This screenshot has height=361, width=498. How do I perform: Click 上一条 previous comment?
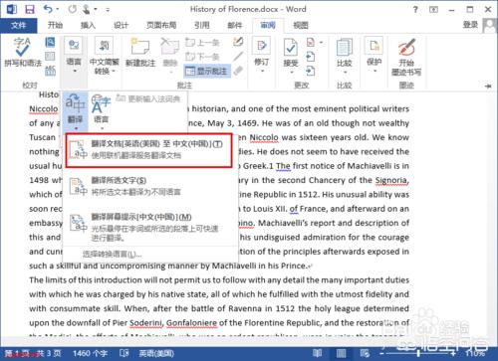202,43
